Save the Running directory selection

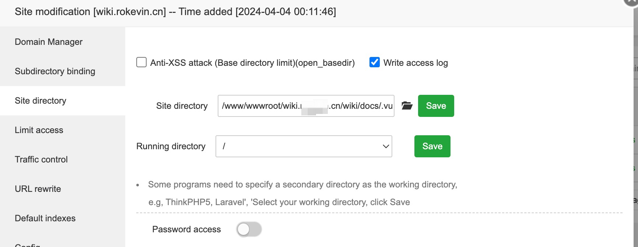(x=432, y=146)
